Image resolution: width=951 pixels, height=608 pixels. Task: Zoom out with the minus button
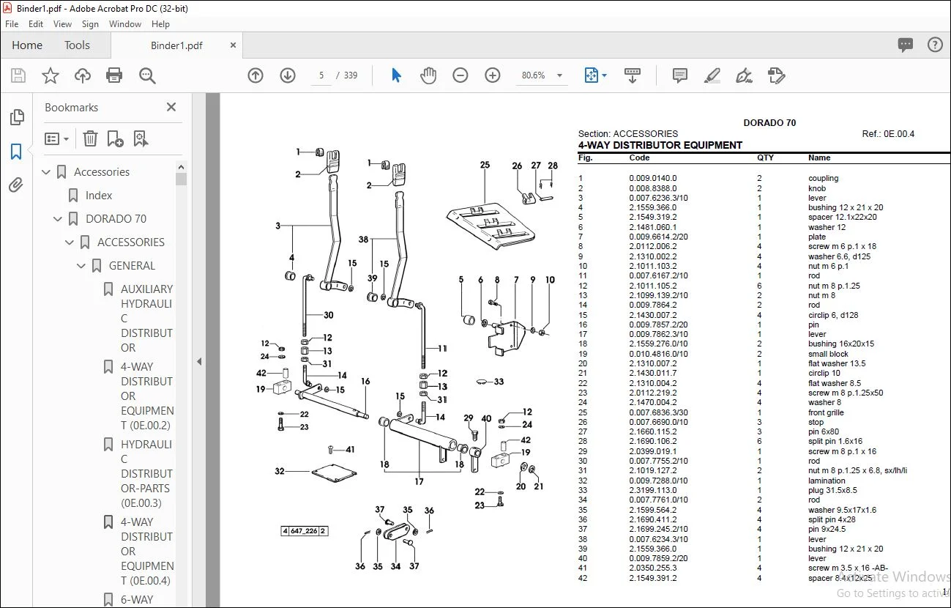(460, 75)
